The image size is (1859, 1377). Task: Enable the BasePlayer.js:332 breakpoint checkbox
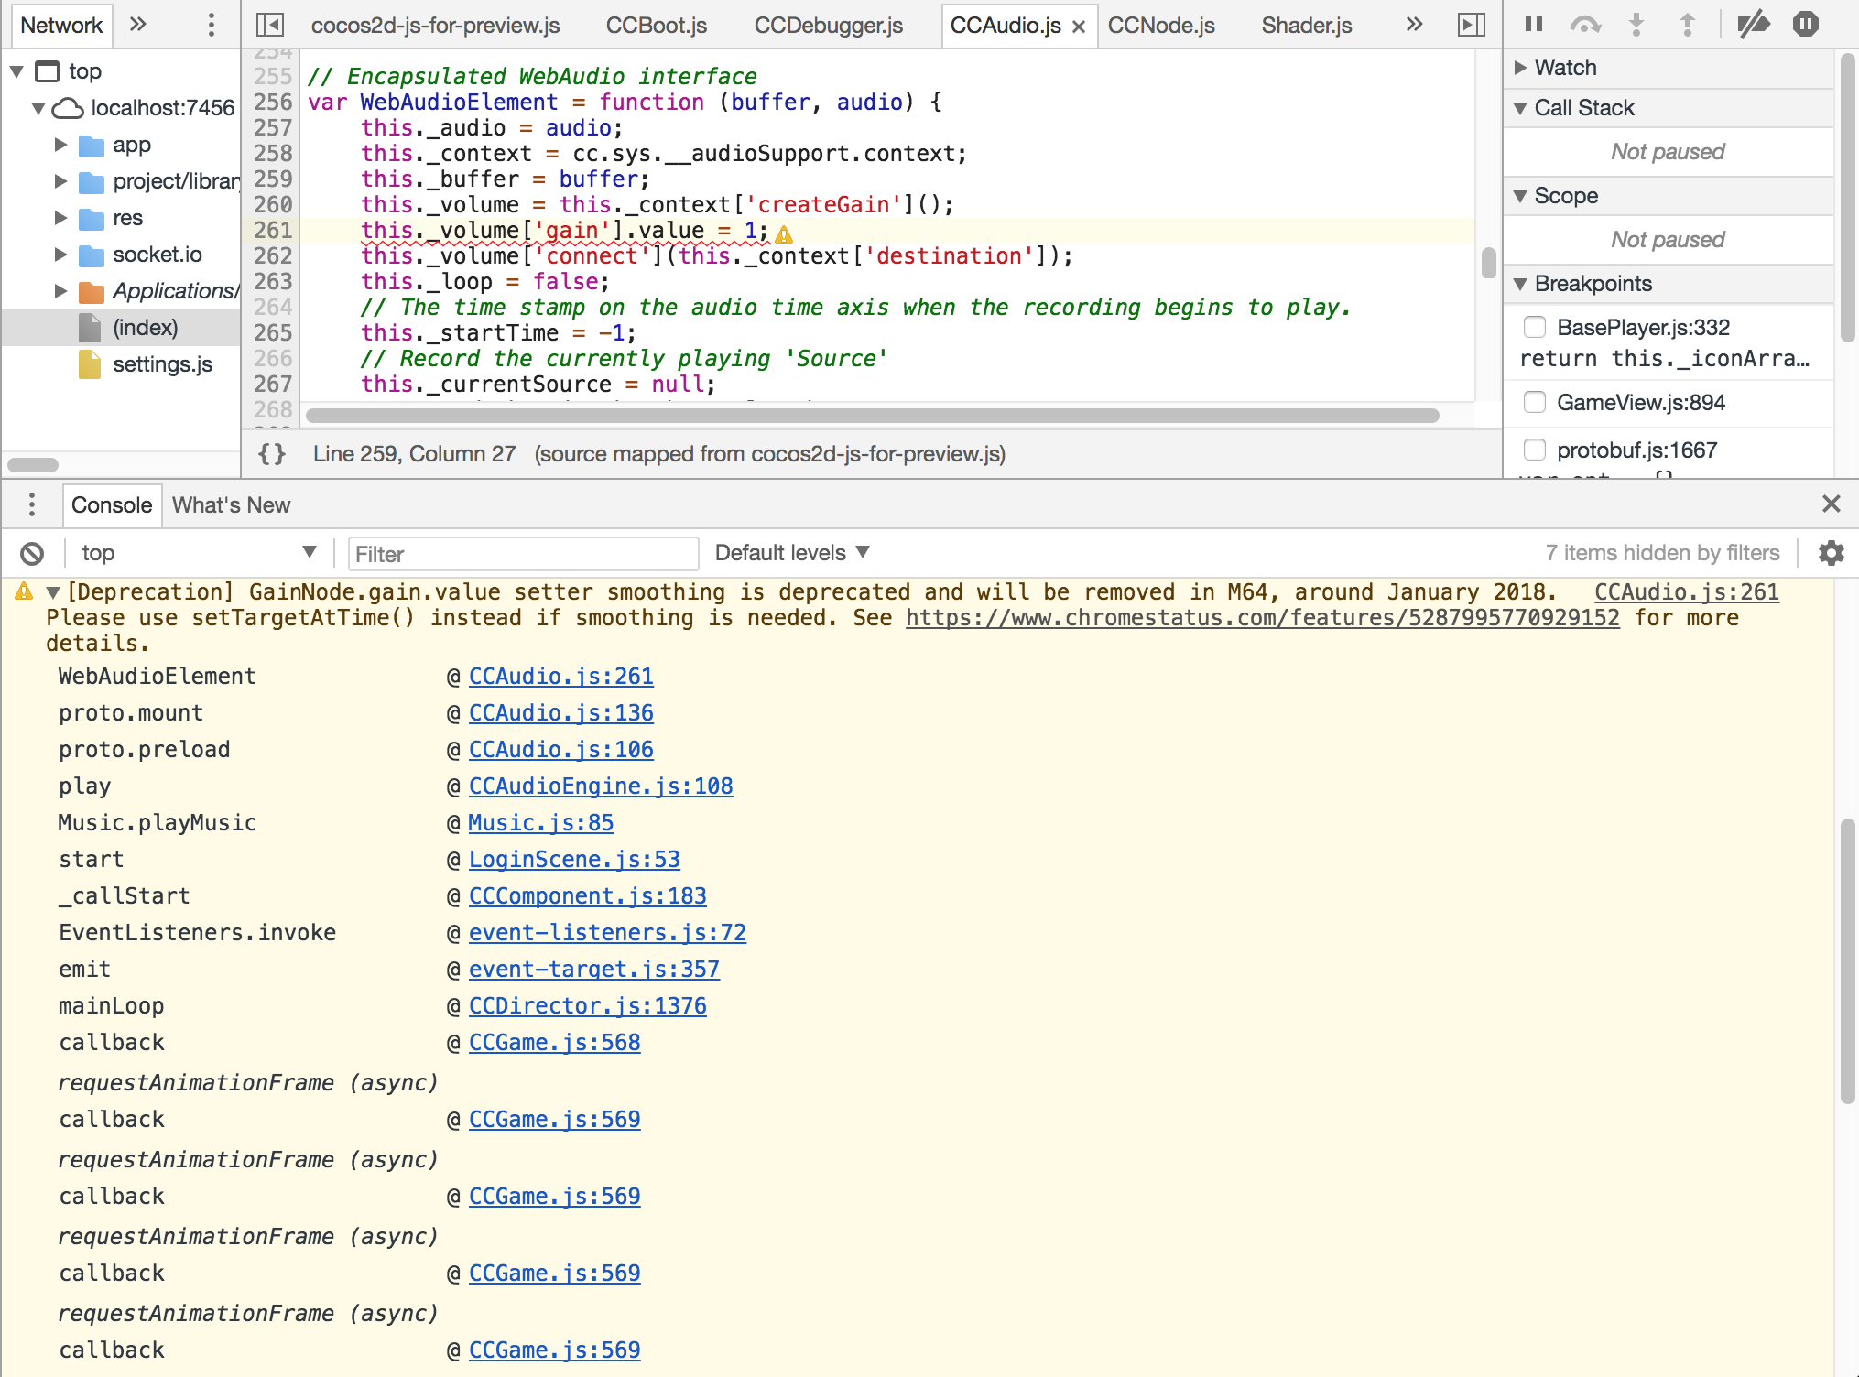1535,327
